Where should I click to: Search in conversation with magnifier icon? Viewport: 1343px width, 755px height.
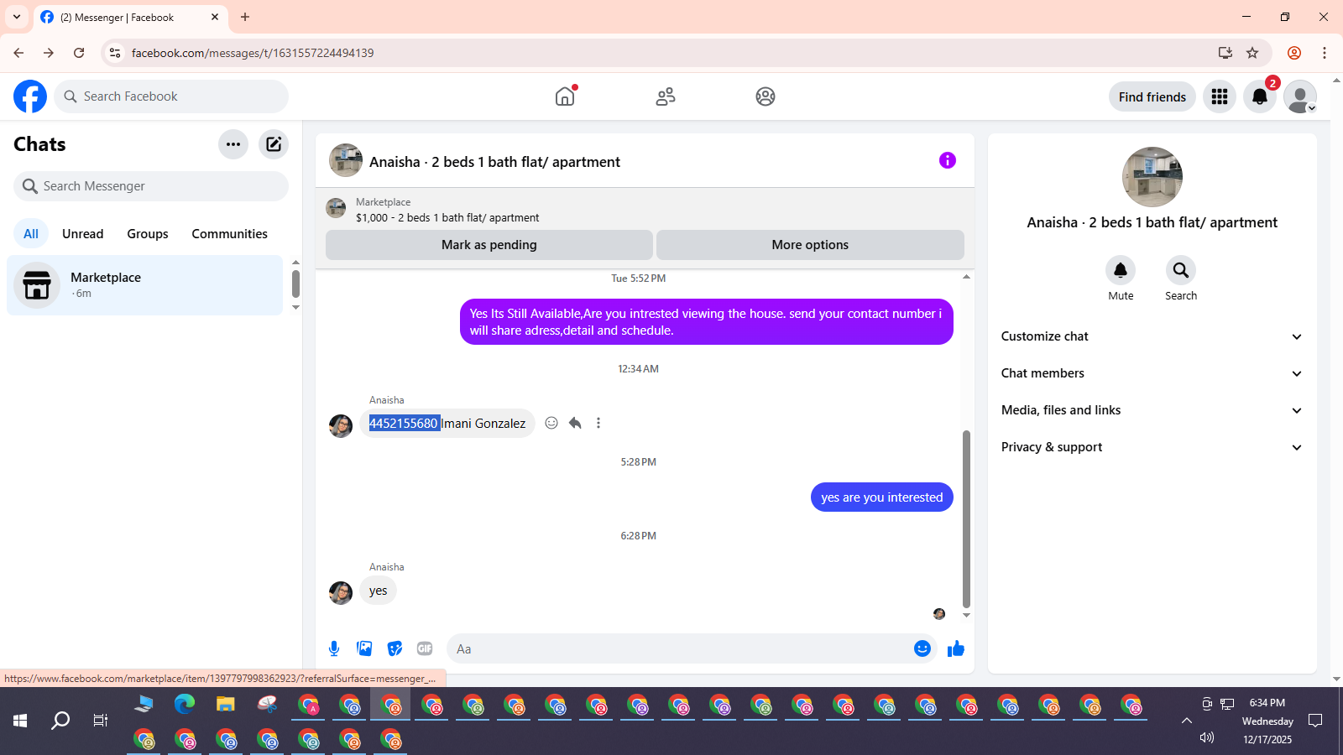pos(1181,270)
